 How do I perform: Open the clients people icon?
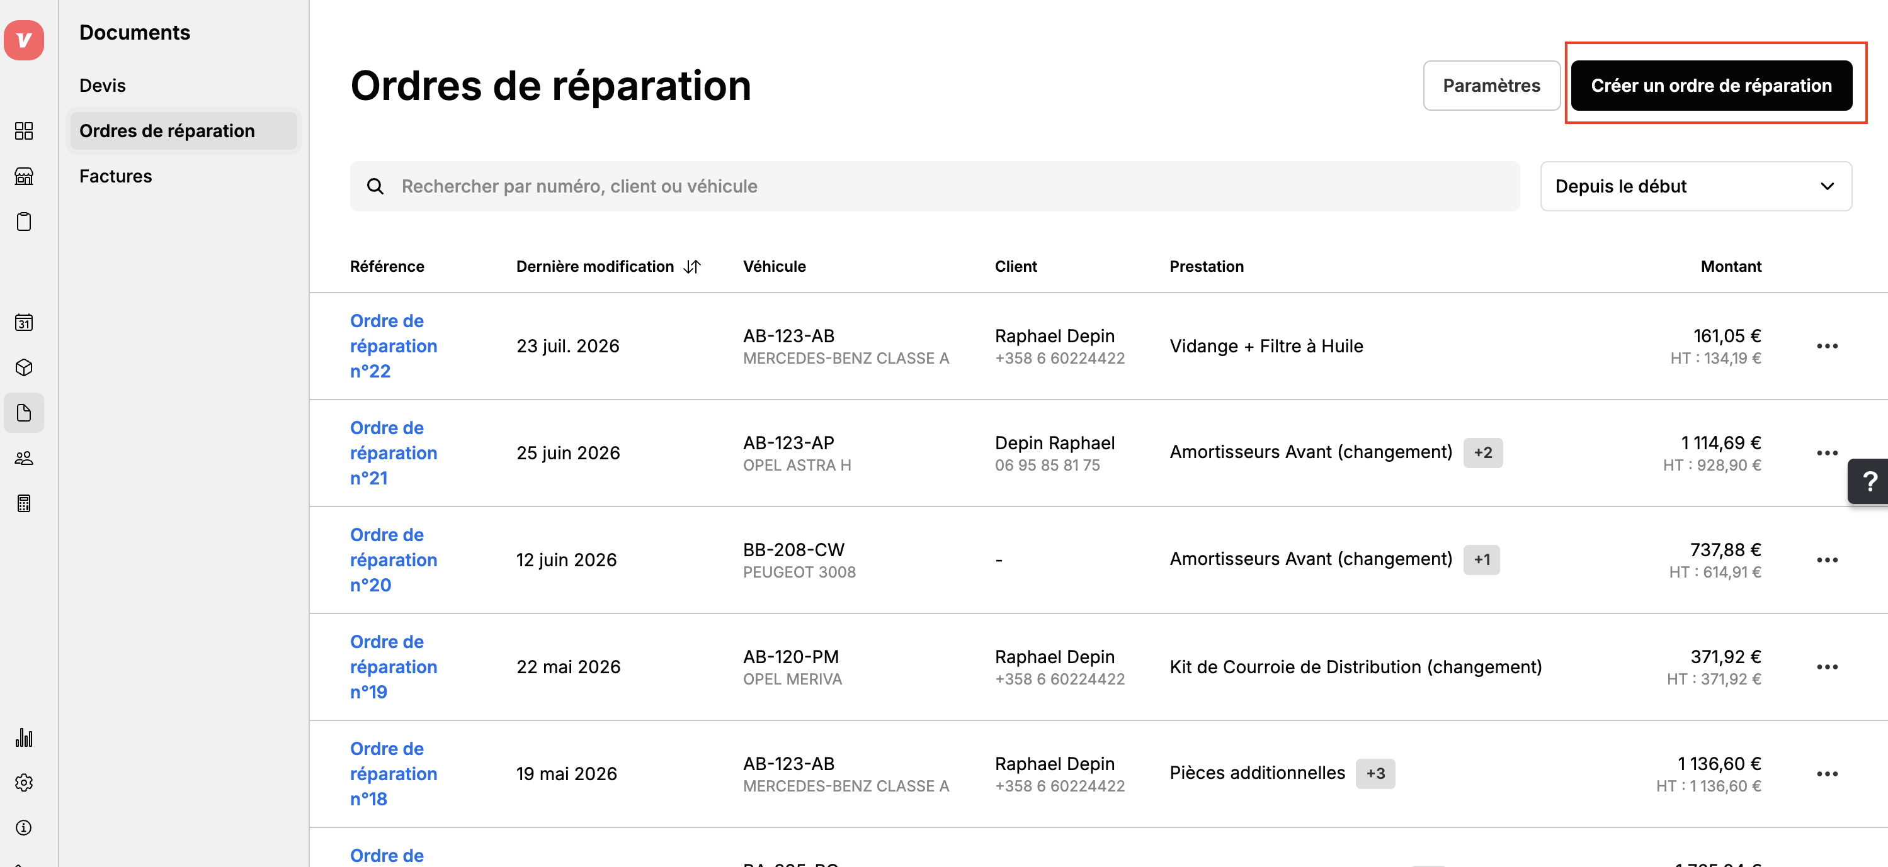(23, 459)
